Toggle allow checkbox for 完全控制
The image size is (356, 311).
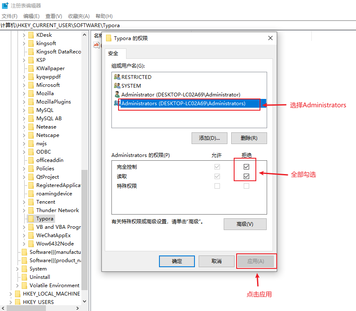[x=217, y=167]
